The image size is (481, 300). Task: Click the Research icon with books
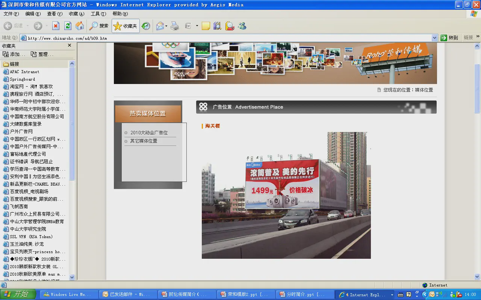[x=217, y=26]
